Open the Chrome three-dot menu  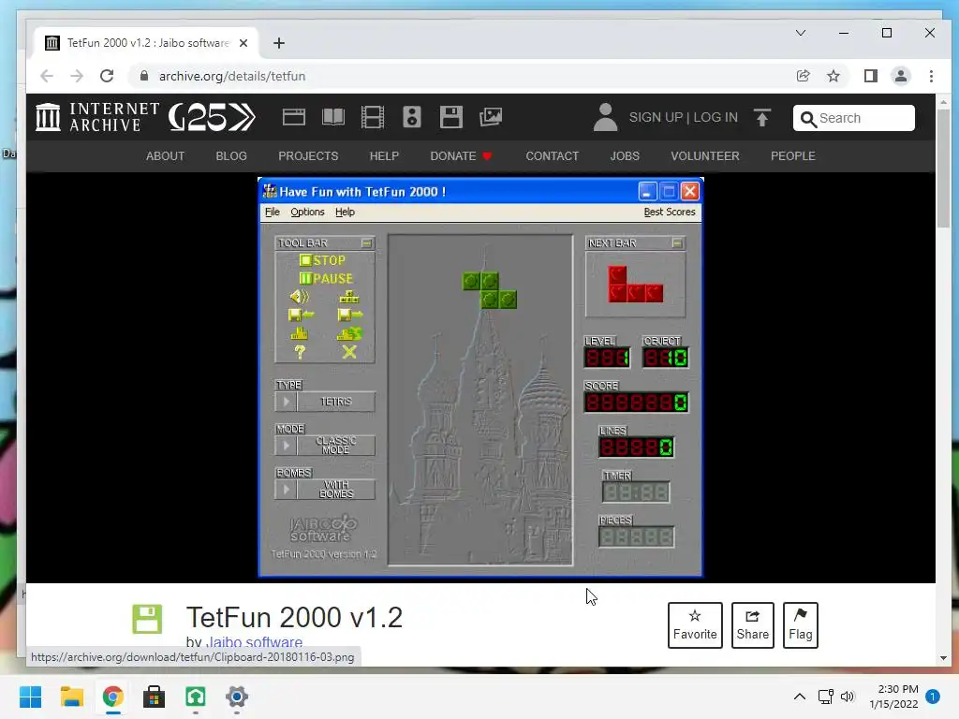click(931, 76)
